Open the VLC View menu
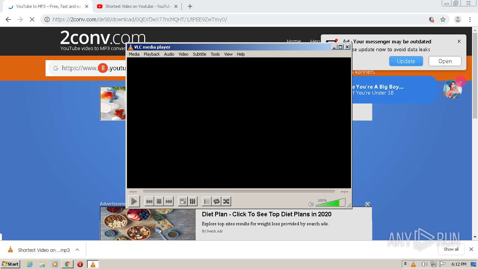Image resolution: width=478 pixels, height=269 pixels. (x=228, y=54)
